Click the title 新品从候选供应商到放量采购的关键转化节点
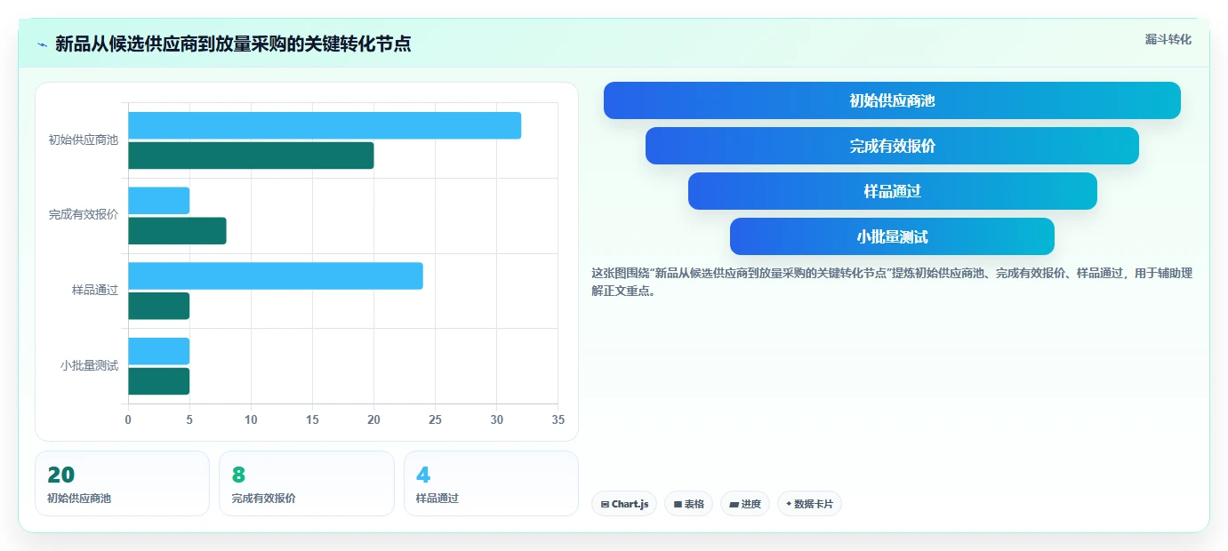The height and width of the screenshot is (551, 1228). click(233, 44)
